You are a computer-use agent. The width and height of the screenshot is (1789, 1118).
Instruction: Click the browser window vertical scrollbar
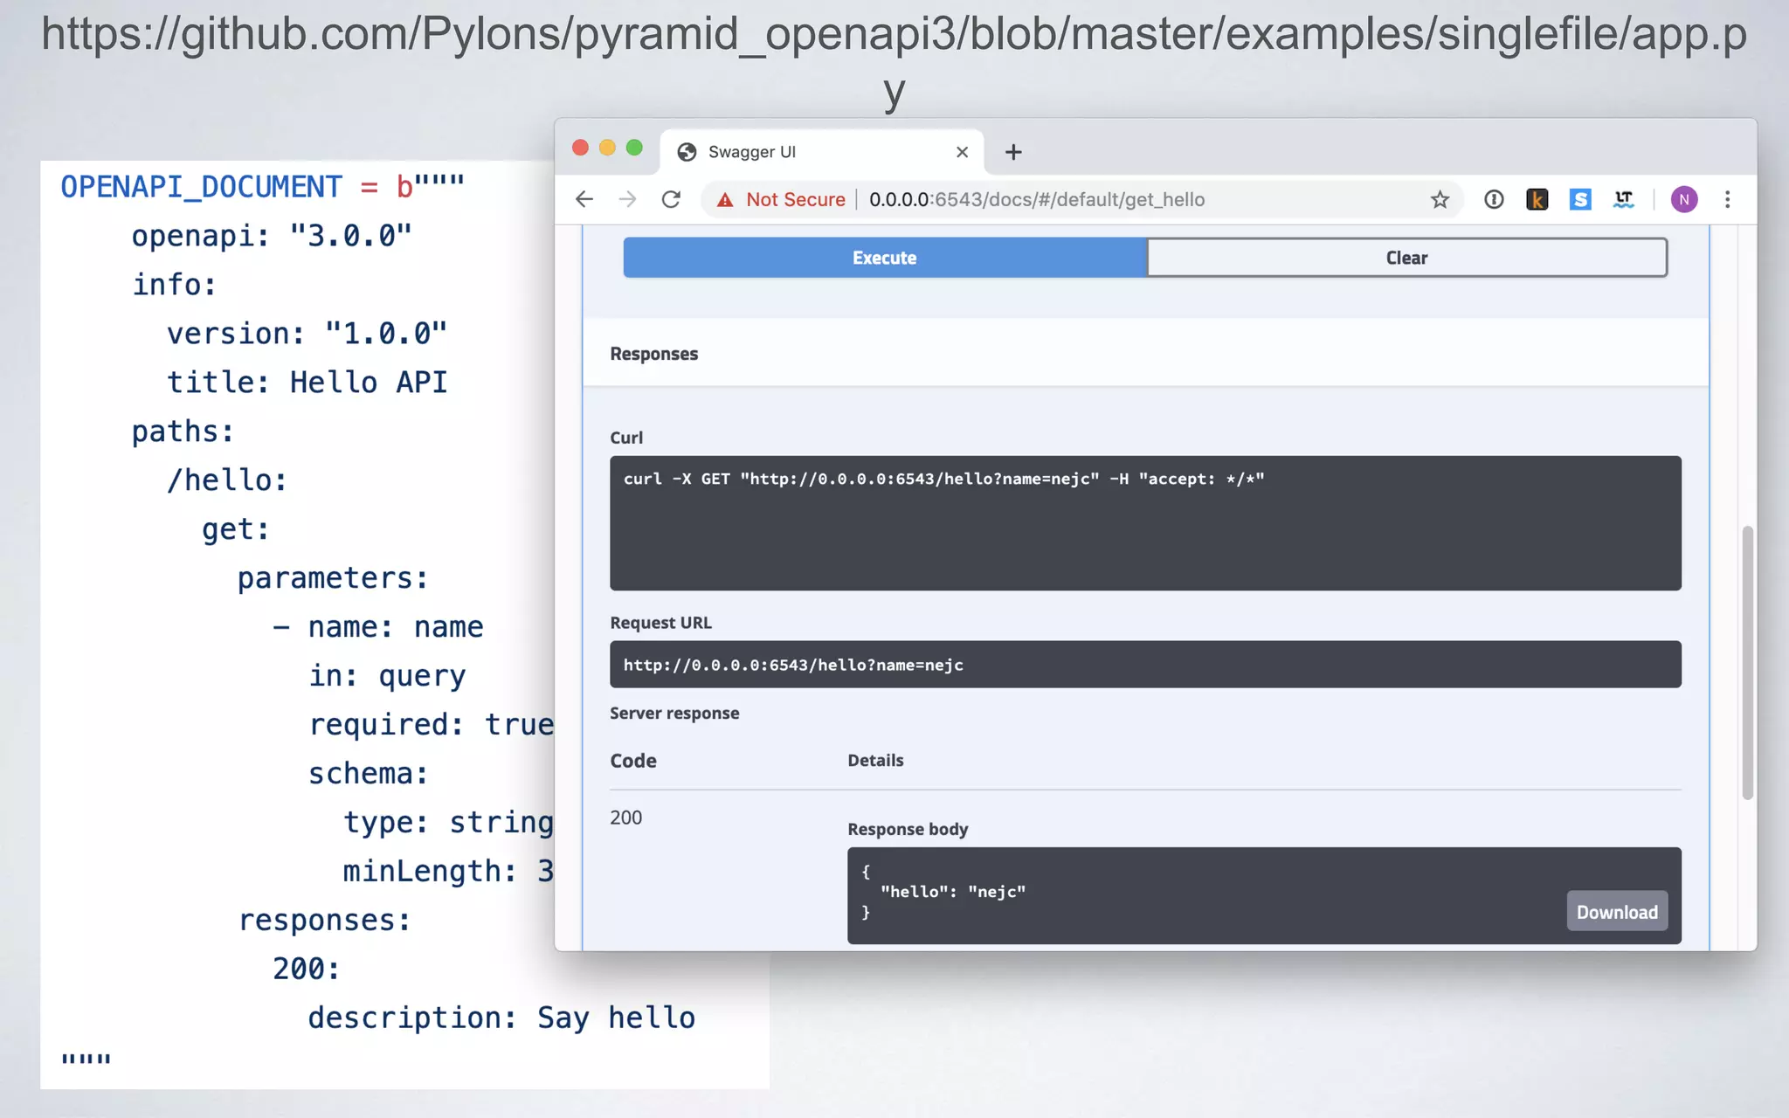click(x=1747, y=662)
